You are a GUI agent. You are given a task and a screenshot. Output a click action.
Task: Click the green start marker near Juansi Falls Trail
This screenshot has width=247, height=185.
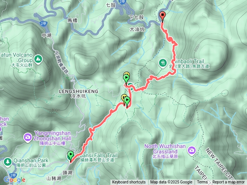click(x=71, y=156)
